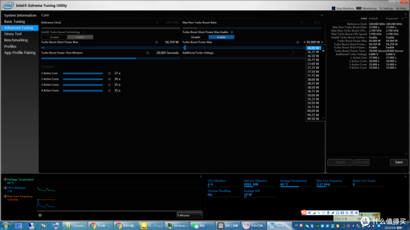Click the info icon next to 45.000 W value
Viewport: 410px width, 230px height.
click(298, 42)
